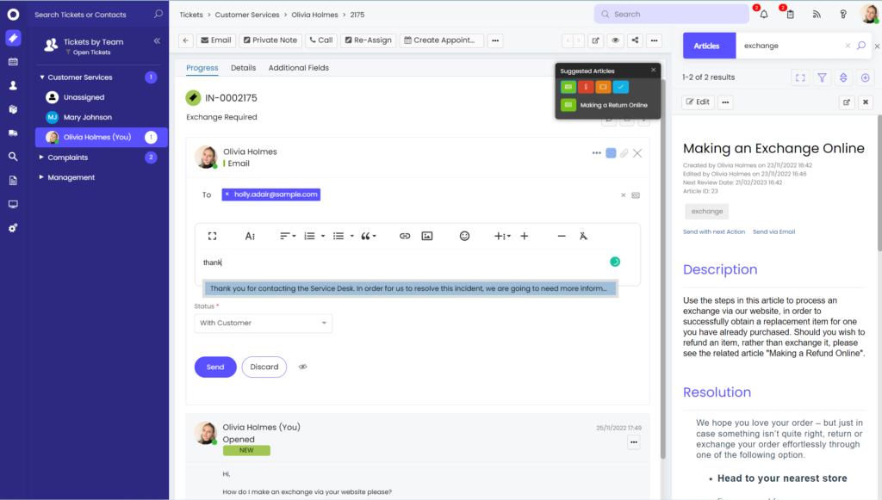Viewport: 882px width, 500px height.
Task: Open the hyperlink tool in the editor
Action: (404, 236)
